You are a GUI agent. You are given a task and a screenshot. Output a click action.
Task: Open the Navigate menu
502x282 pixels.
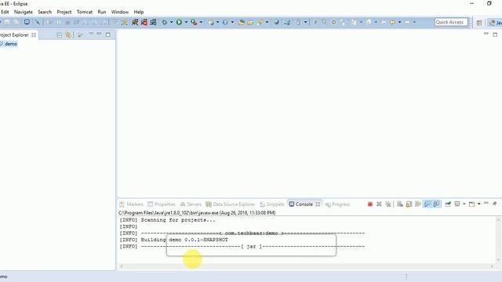[24, 12]
